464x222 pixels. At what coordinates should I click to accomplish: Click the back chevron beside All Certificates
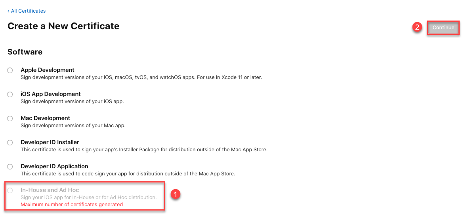coord(8,11)
